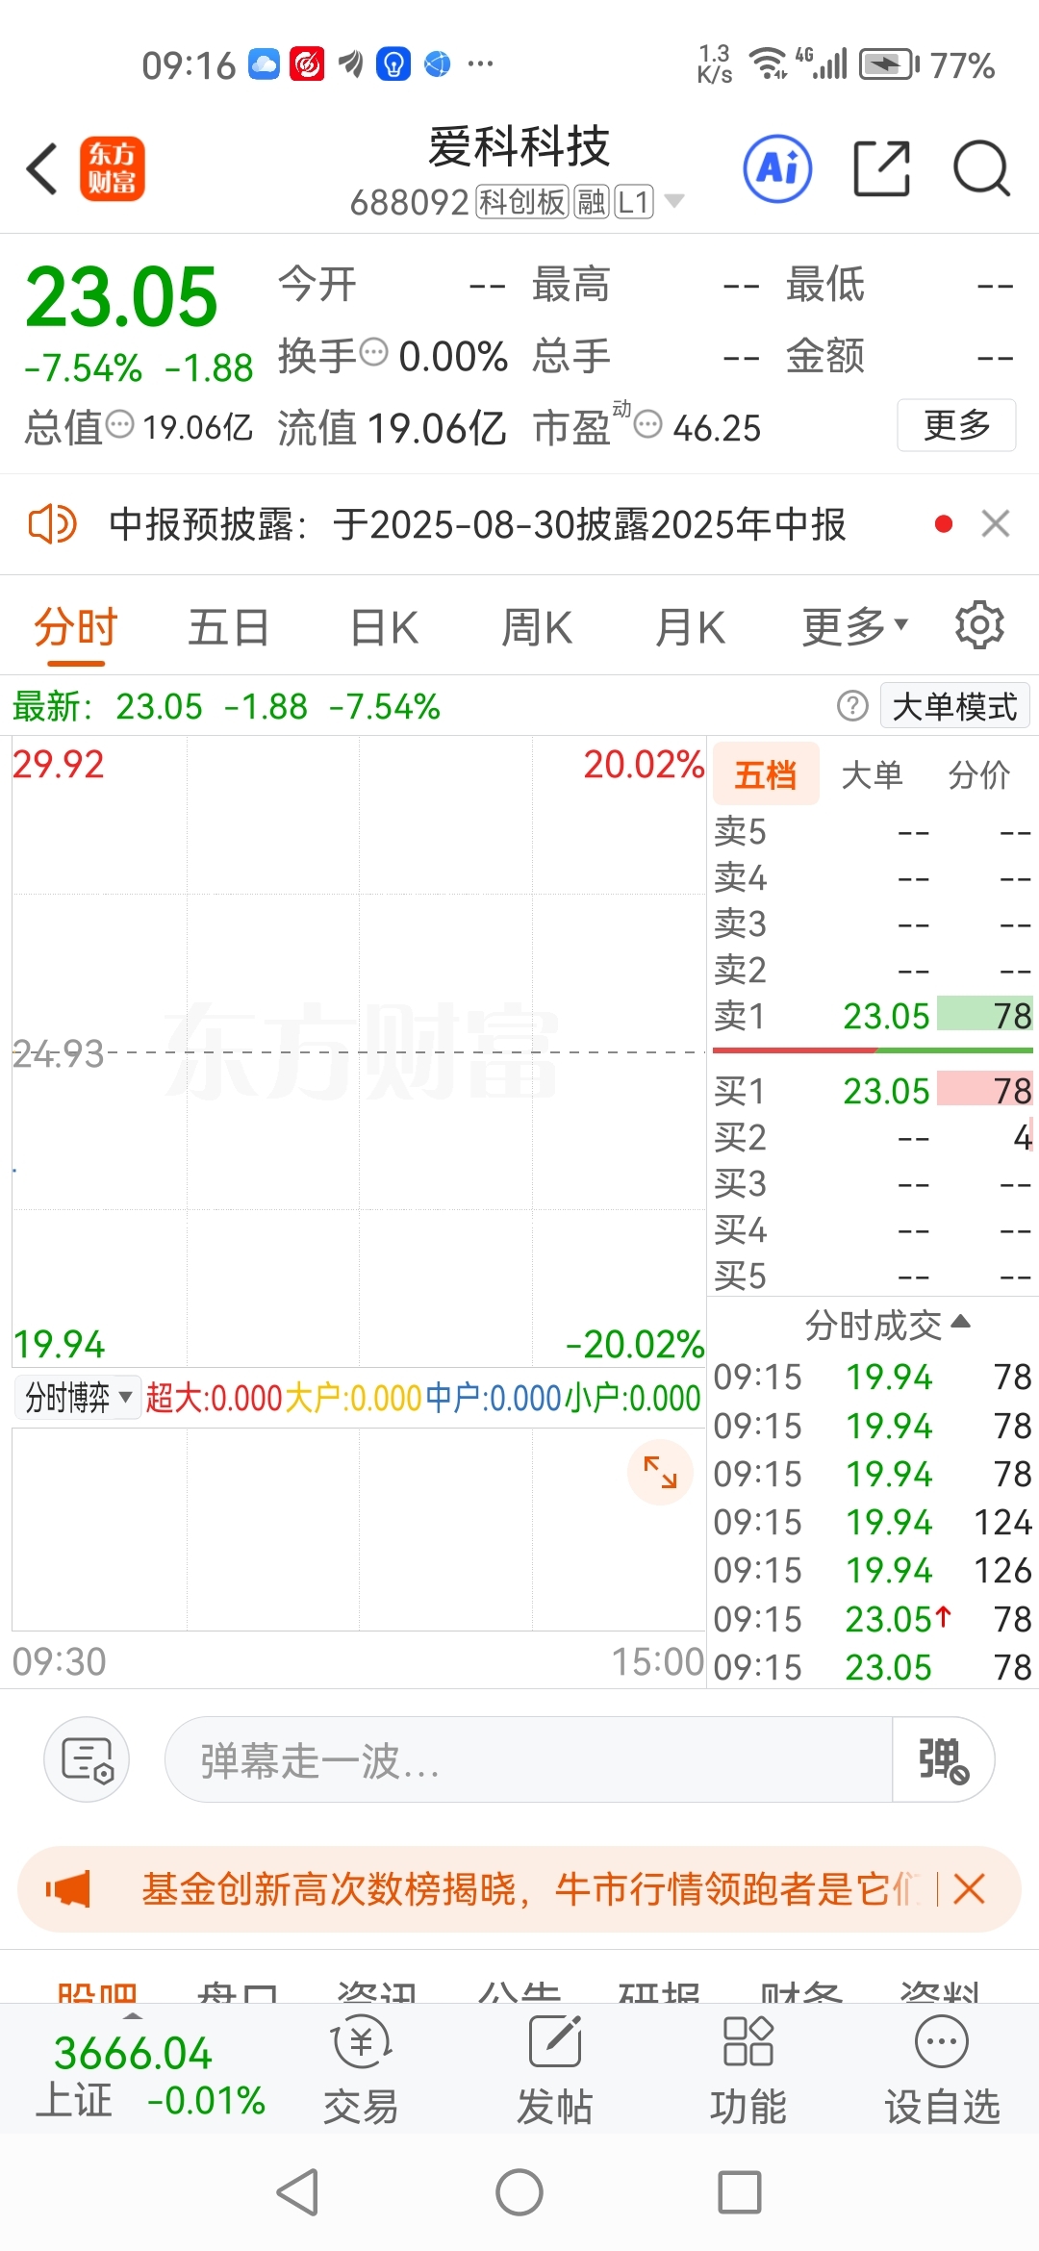The width and height of the screenshot is (1039, 2251).
Task: Tap the 买1 23.05 order row
Action: tap(873, 1090)
